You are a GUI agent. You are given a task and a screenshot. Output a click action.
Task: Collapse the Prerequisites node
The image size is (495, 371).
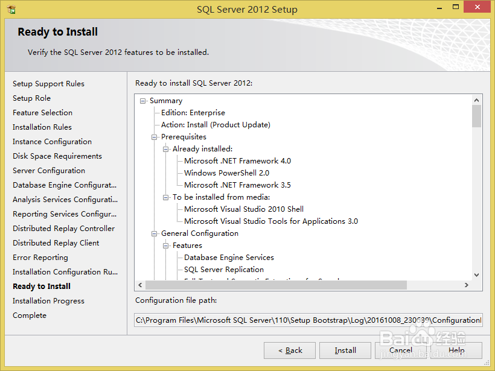155,136
